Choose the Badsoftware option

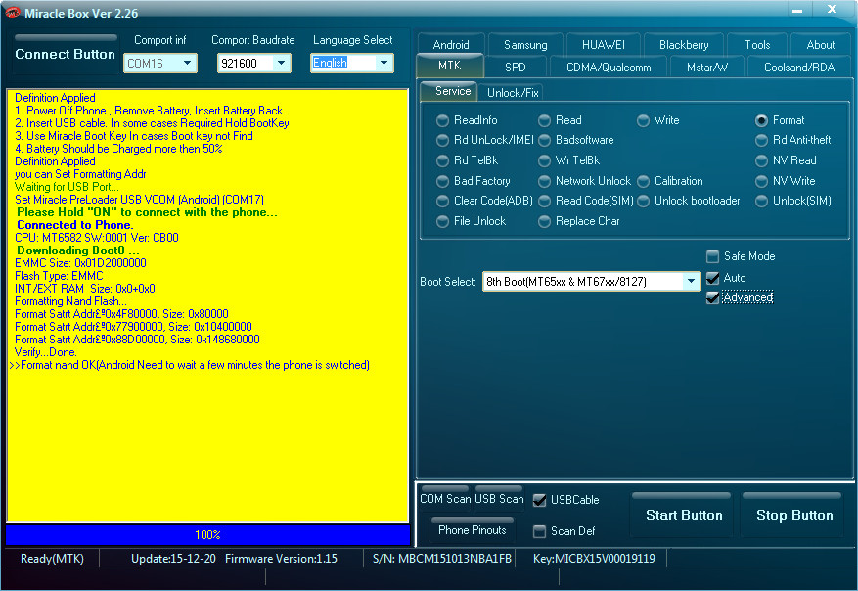(x=544, y=141)
